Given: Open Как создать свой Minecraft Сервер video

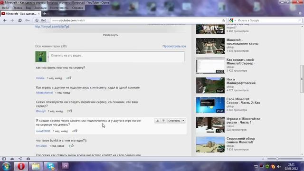Looking at the screenshot, I should pos(241,61).
